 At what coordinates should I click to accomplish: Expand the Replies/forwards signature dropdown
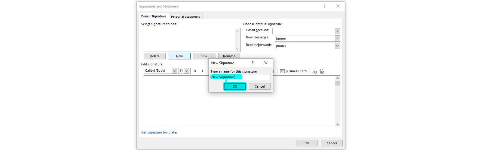tap(337, 46)
